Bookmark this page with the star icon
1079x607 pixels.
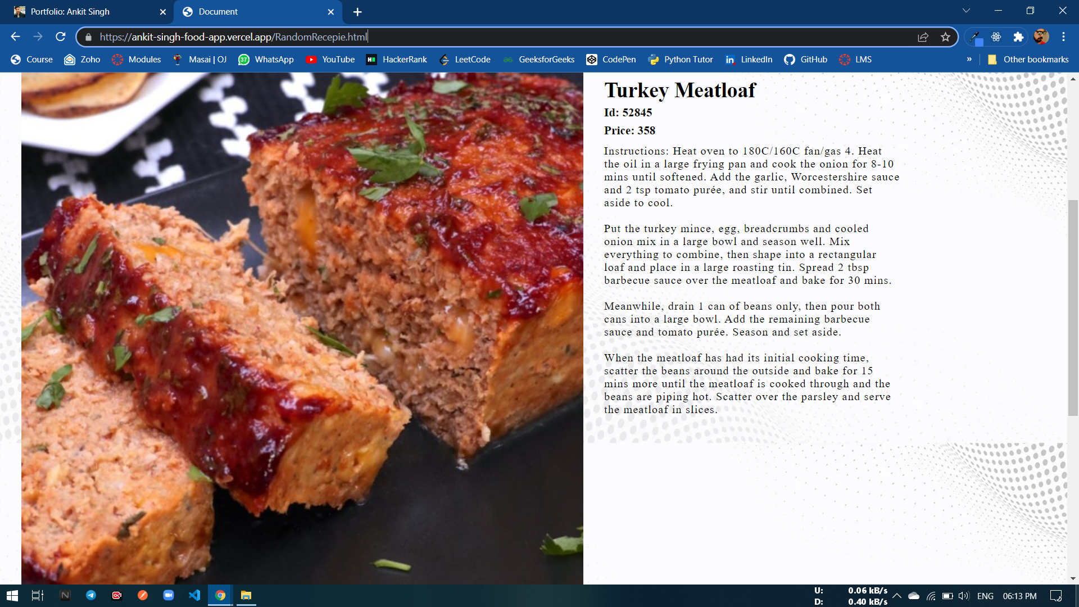pos(945,37)
